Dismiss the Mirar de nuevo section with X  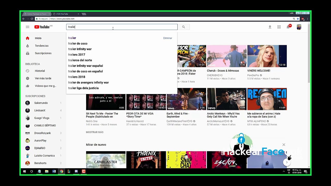[284, 145]
